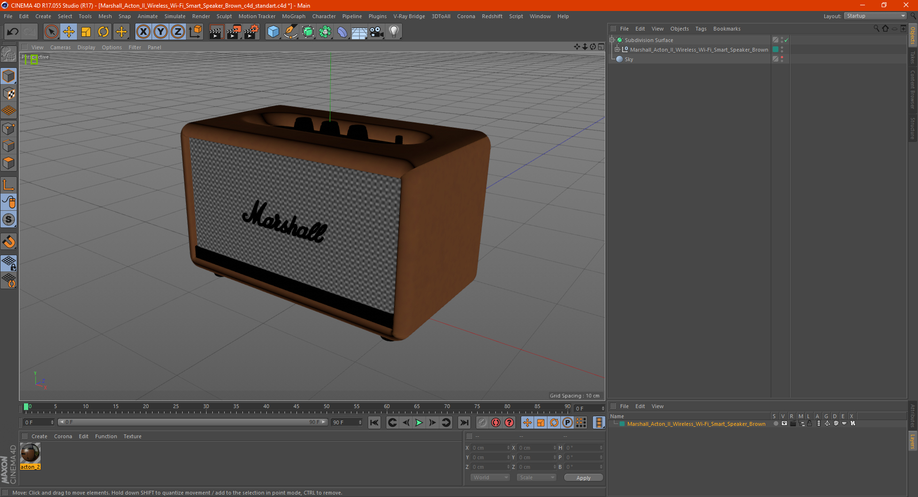Click the Apply coordinates button
918x497 pixels.
[583, 478]
